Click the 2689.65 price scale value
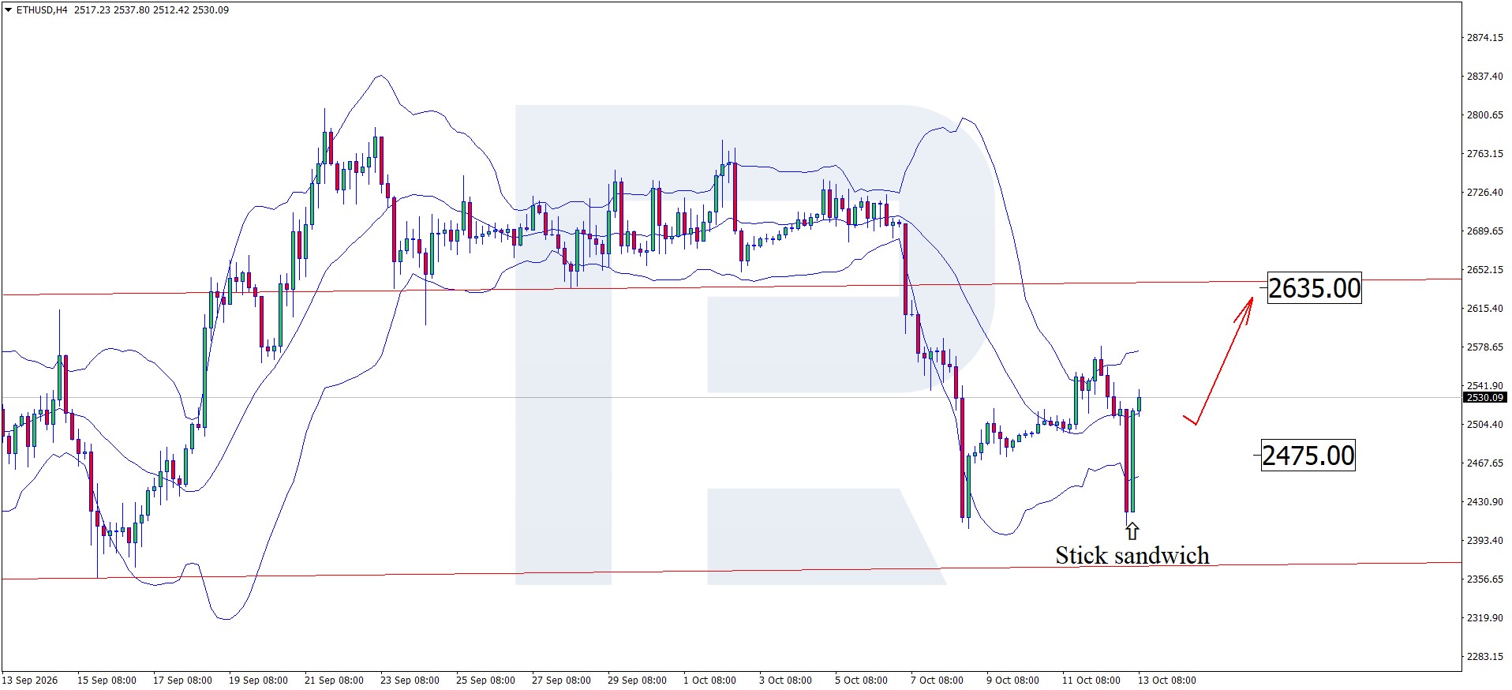The image size is (1512, 690). tap(1484, 231)
